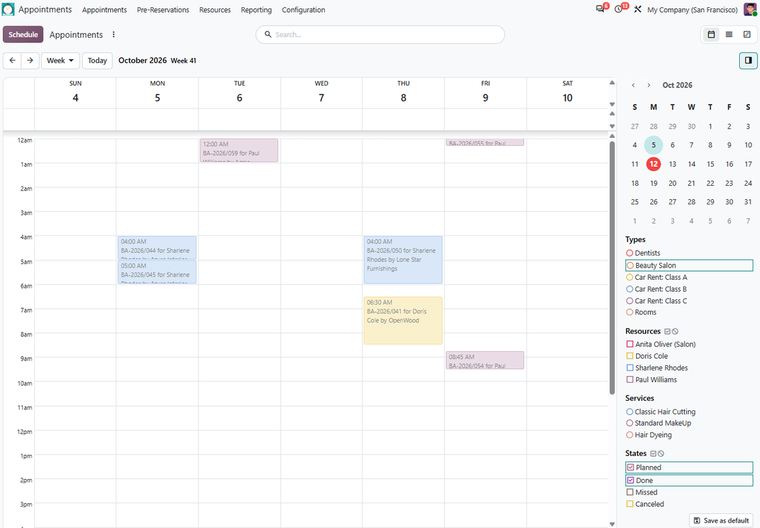The image size is (760, 528).
Task: Switch to the calendar view icon
Action: click(x=711, y=34)
